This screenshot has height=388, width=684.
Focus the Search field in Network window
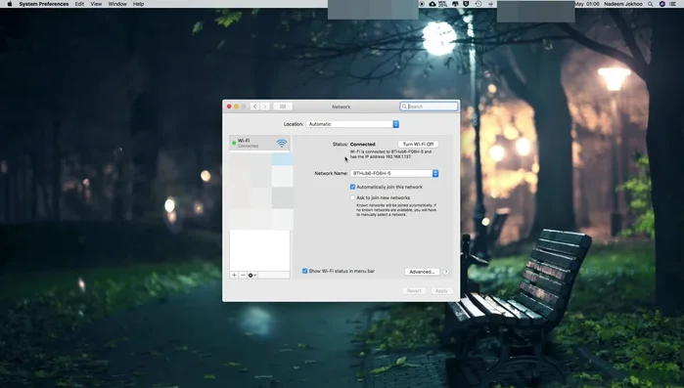pyautogui.click(x=429, y=107)
